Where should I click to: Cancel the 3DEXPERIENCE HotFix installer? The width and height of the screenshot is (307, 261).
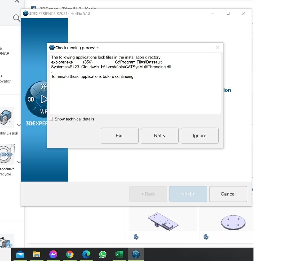click(x=228, y=194)
